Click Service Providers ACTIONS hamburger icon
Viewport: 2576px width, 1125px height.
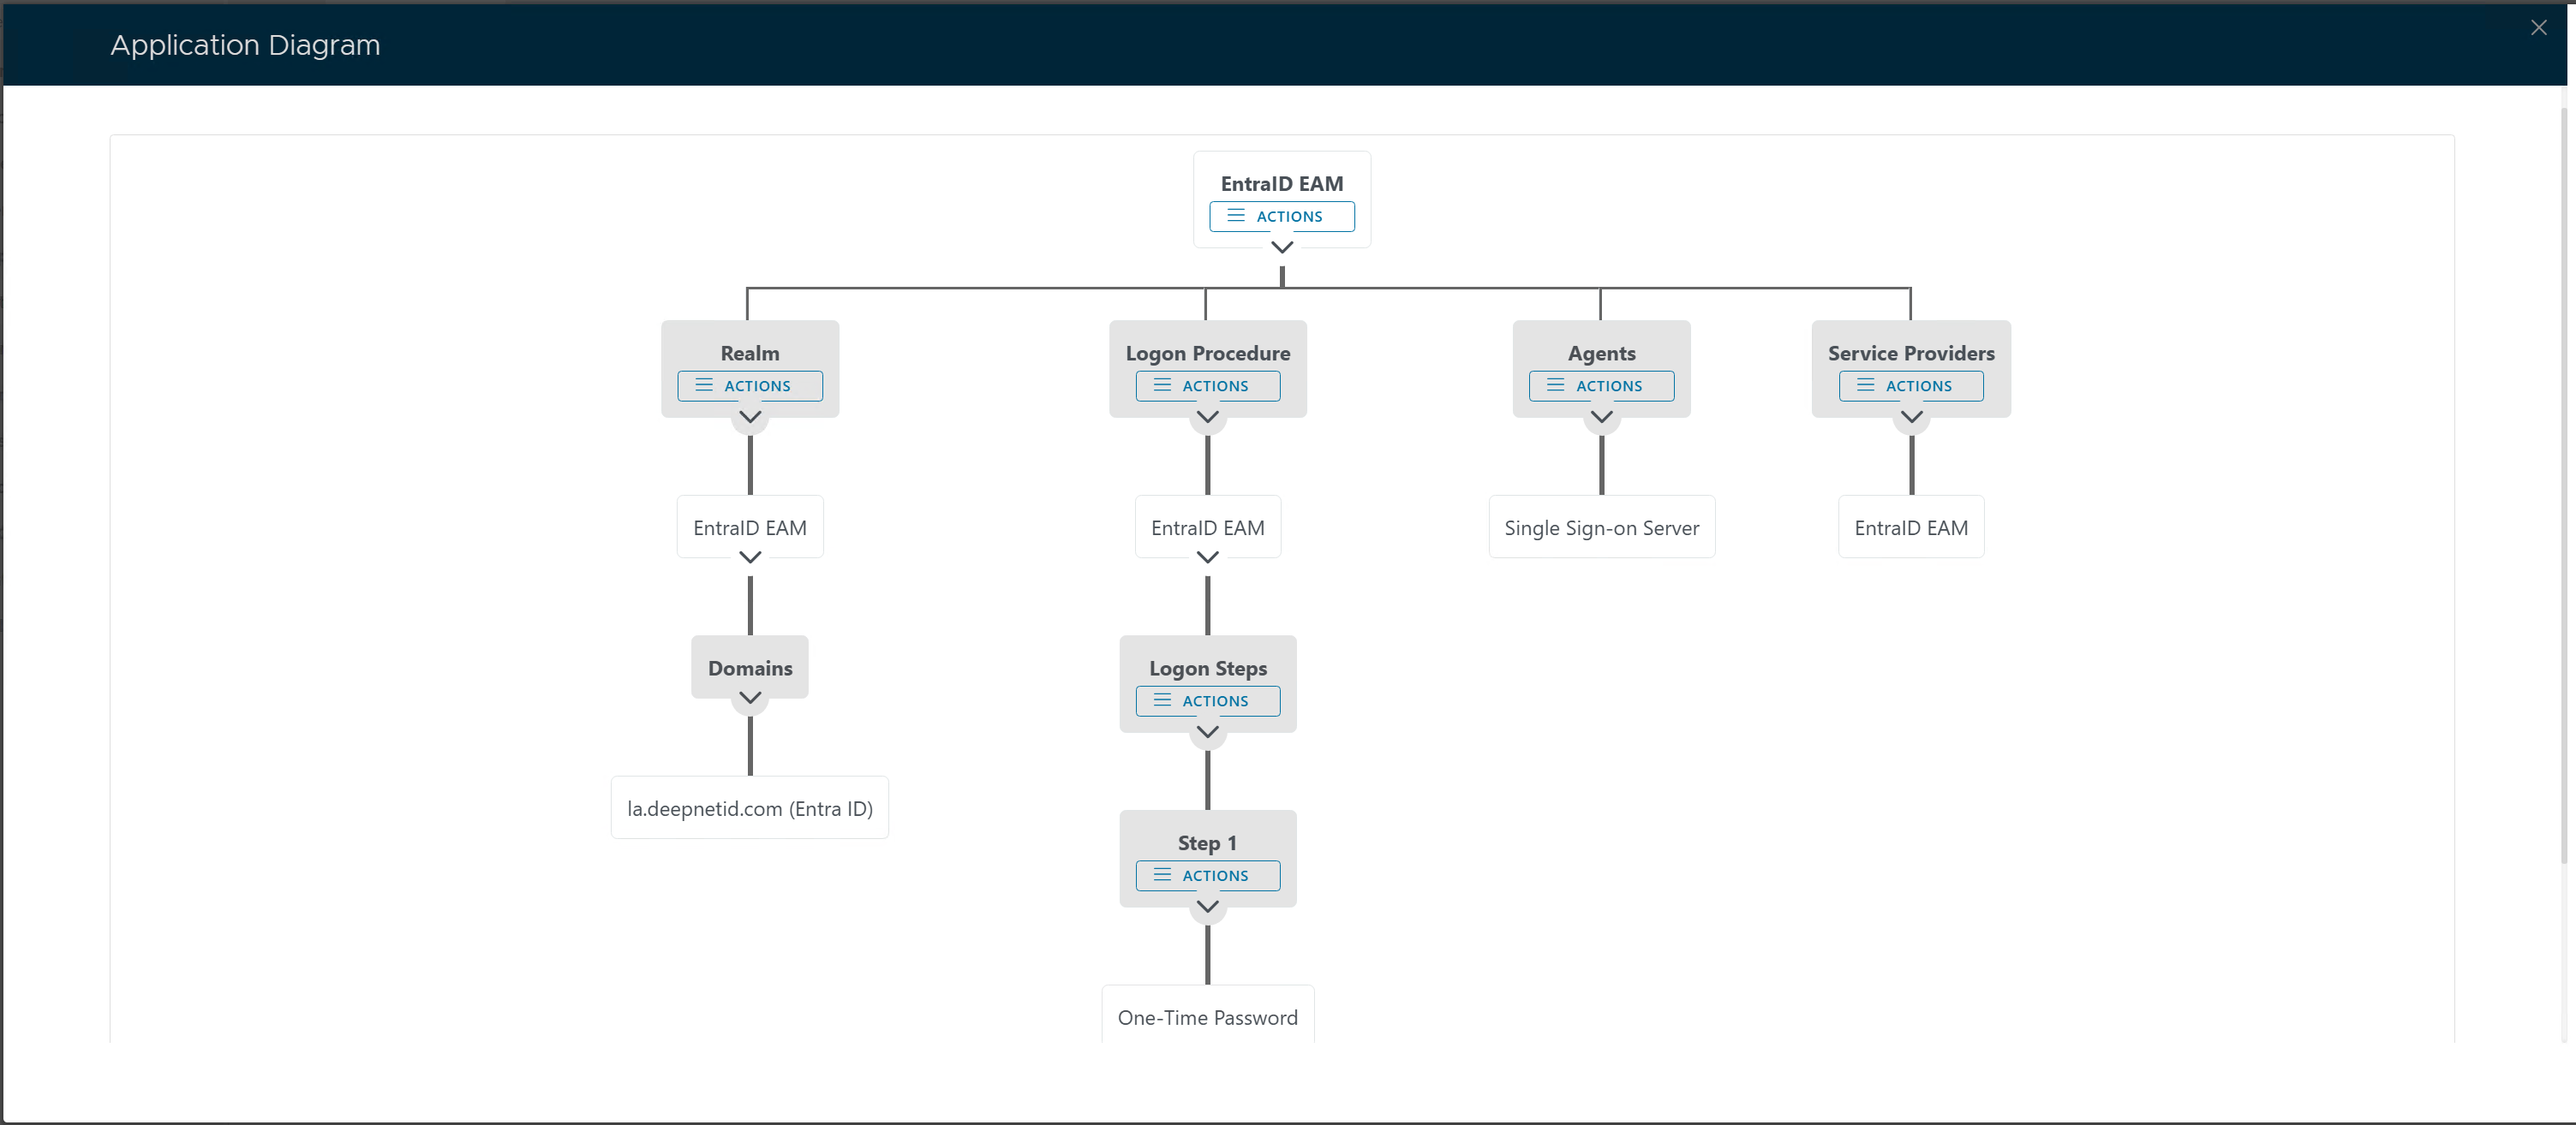tap(1865, 385)
